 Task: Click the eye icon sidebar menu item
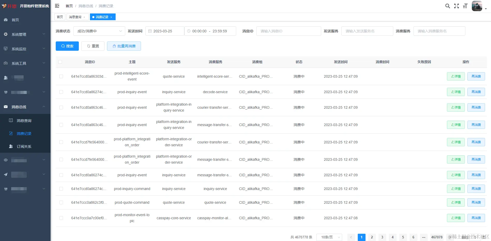(6, 160)
